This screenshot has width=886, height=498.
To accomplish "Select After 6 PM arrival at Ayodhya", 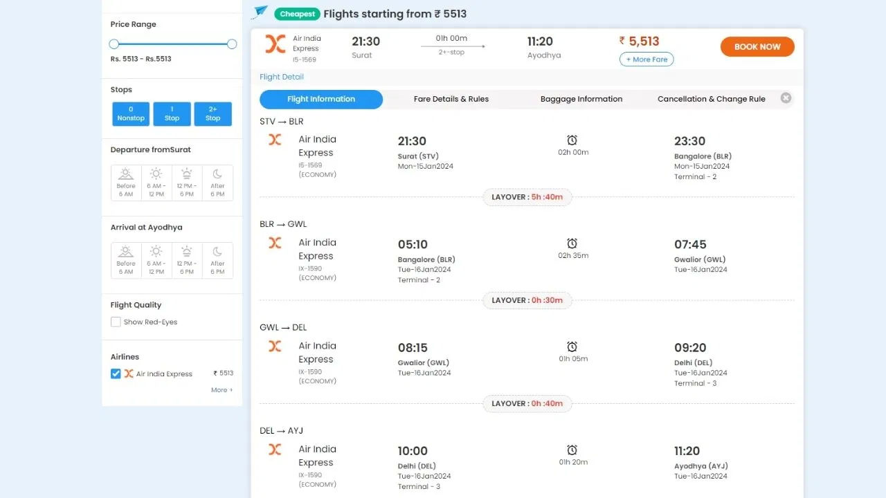I will [217, 260].
